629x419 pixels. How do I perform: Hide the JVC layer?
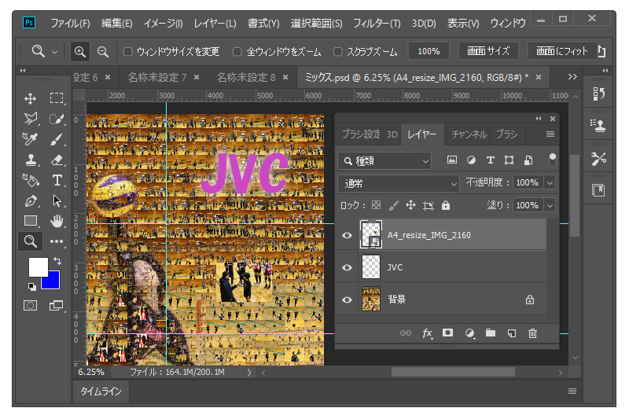(347, 267)
